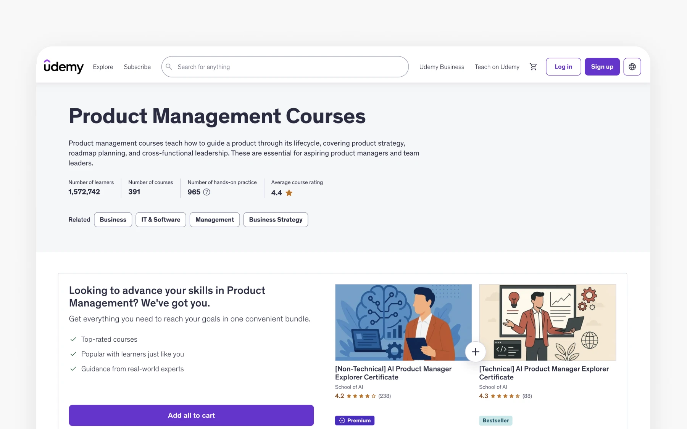This screenshot has height=429, width=687.
Task: Open the shopping cart icon
Action: pyautogui.click(x=533, y=67)
